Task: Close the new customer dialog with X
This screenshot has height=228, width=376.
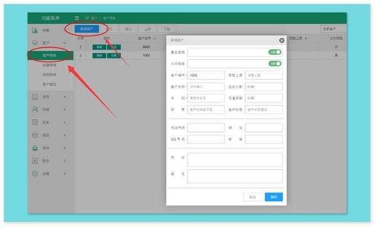Action: pos(282,41)
